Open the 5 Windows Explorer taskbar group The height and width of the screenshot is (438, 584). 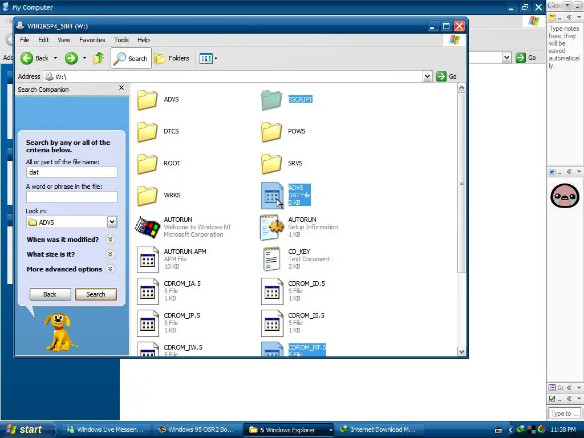pos(289,430)
